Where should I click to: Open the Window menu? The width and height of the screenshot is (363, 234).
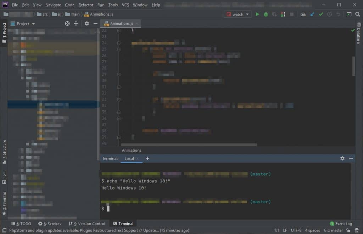tap(140, 5)
